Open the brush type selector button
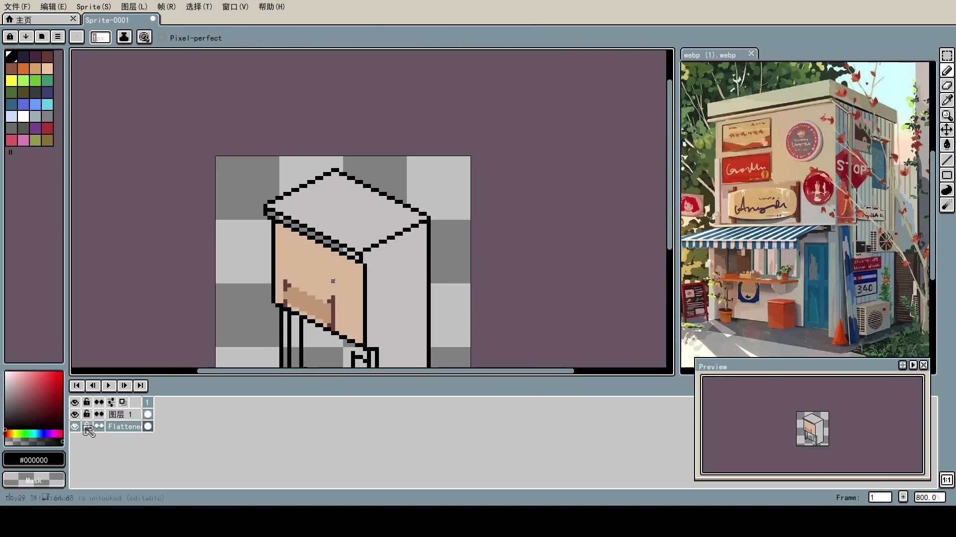This screenshot has height=537, width=956. point(76,37)
